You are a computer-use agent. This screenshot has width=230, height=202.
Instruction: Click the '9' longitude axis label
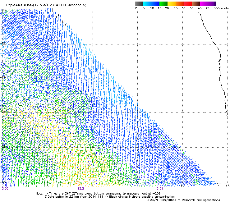click(137, 186)
